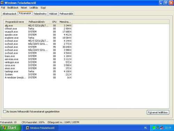This screenshot has width=174, height=131.
Task: Open the Start menu button
Action: point(10,128)
